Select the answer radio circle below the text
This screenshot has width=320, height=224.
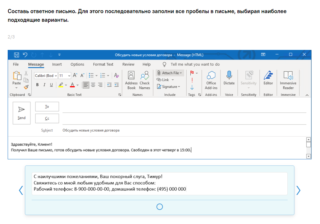[160, 207]
